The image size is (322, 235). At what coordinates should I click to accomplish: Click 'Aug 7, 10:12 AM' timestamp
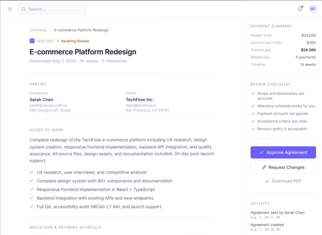pos(265,217)
